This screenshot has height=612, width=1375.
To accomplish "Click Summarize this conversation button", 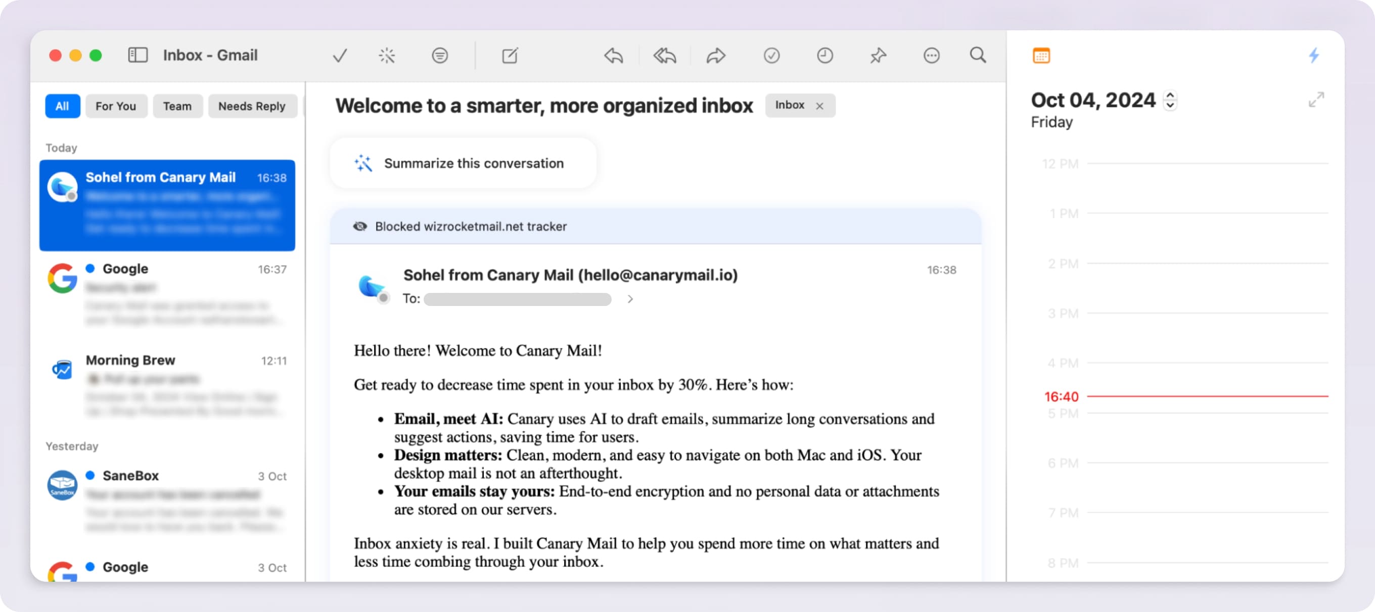I will (462, 163).
